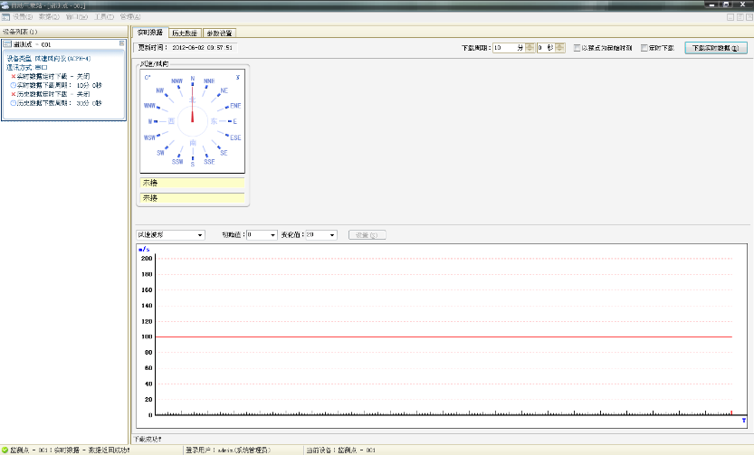Enable the whole-hour start time checkbox
The image size is (754, 455).
[577, 47]
